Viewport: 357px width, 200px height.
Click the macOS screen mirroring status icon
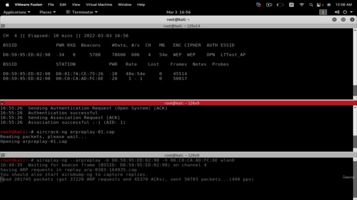258,4
